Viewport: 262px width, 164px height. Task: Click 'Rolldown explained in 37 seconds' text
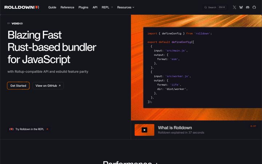tap(181, 133)
